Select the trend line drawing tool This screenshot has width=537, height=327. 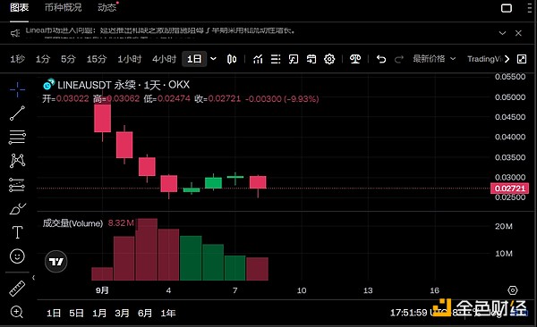tap(17, 113)
